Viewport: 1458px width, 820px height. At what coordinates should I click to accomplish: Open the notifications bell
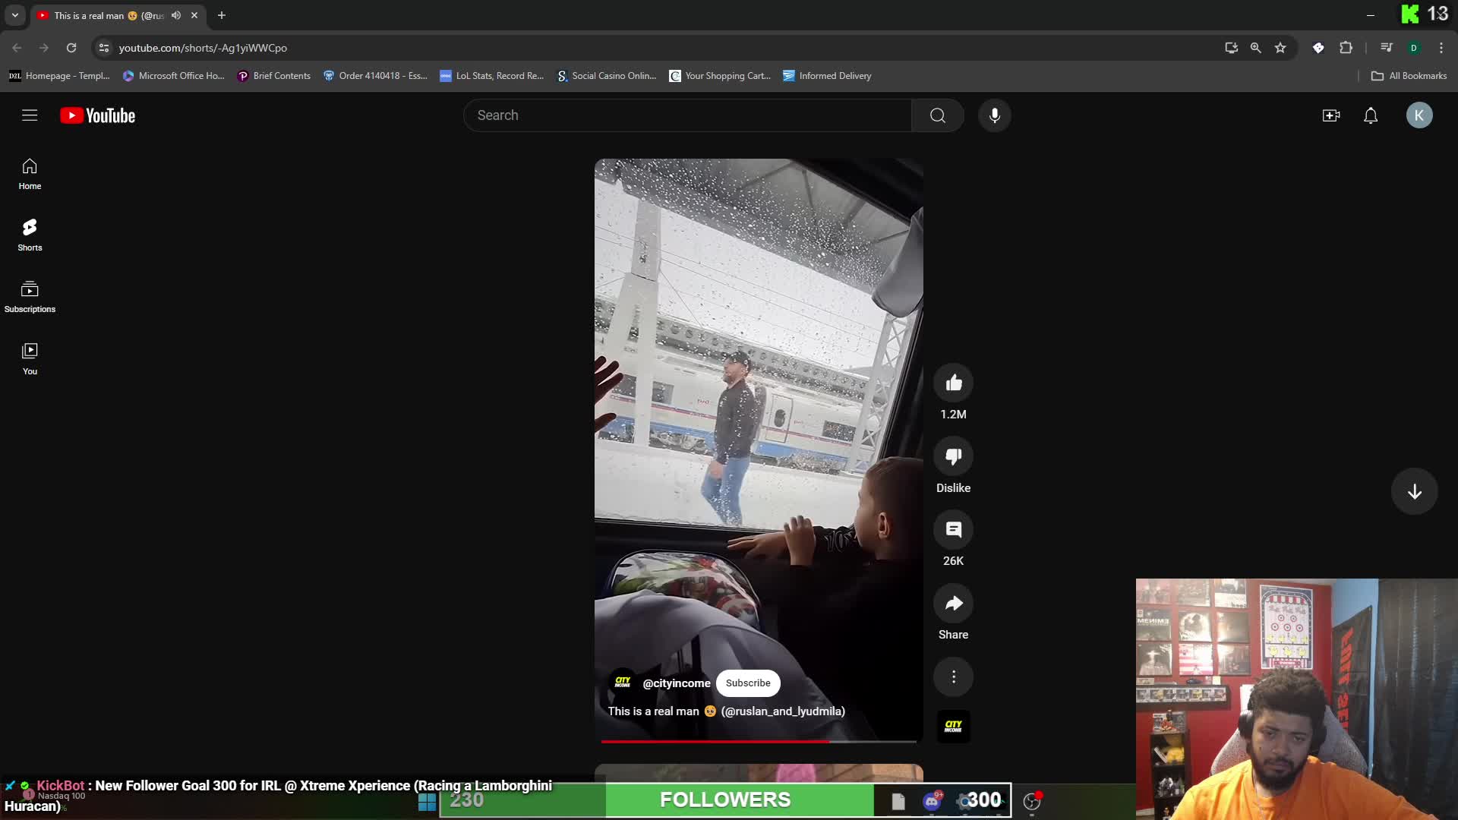[x=1371, y=115]
